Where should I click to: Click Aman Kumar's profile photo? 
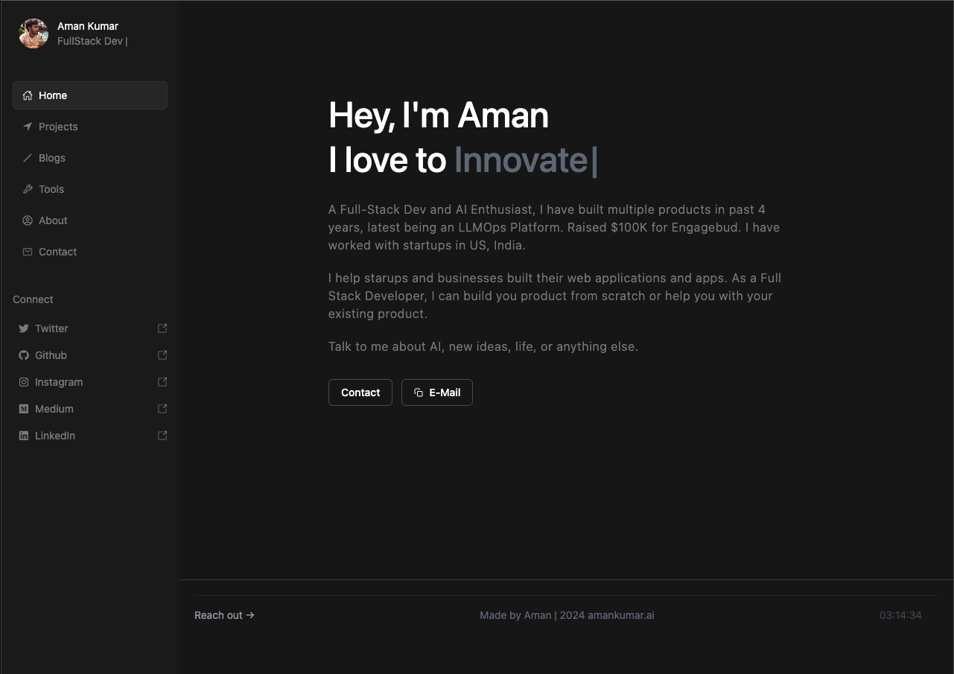(33, 33)
